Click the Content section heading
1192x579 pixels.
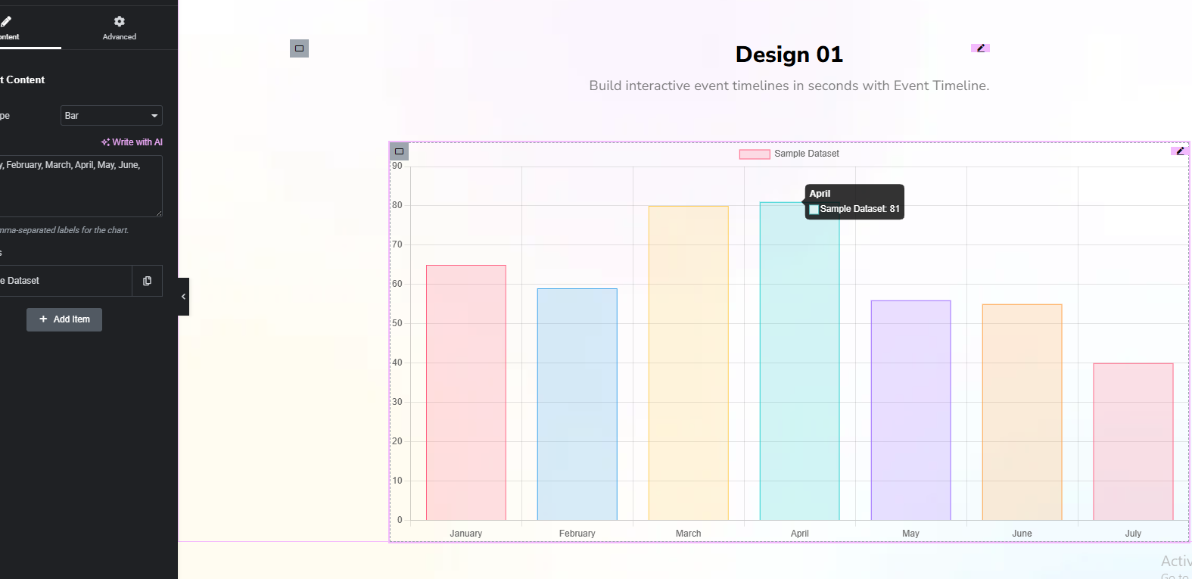[x=23, y=79]
